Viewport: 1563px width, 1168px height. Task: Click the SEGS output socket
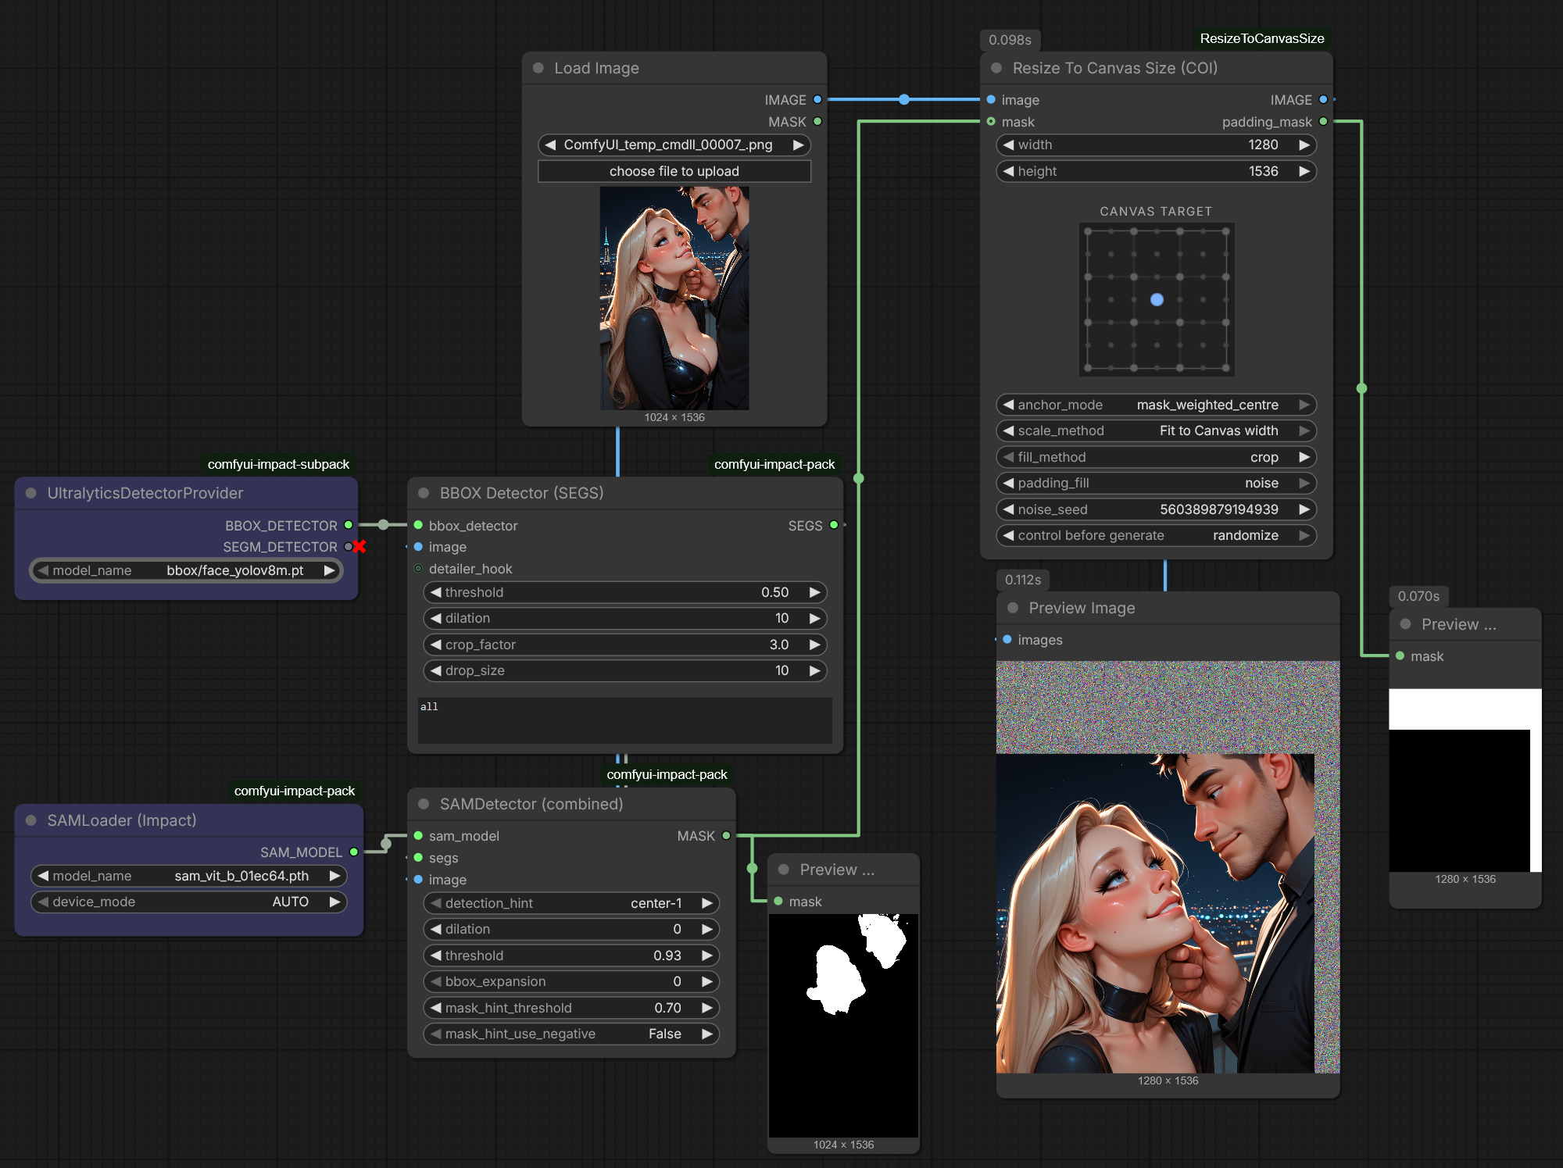click(x=834, y=525)
